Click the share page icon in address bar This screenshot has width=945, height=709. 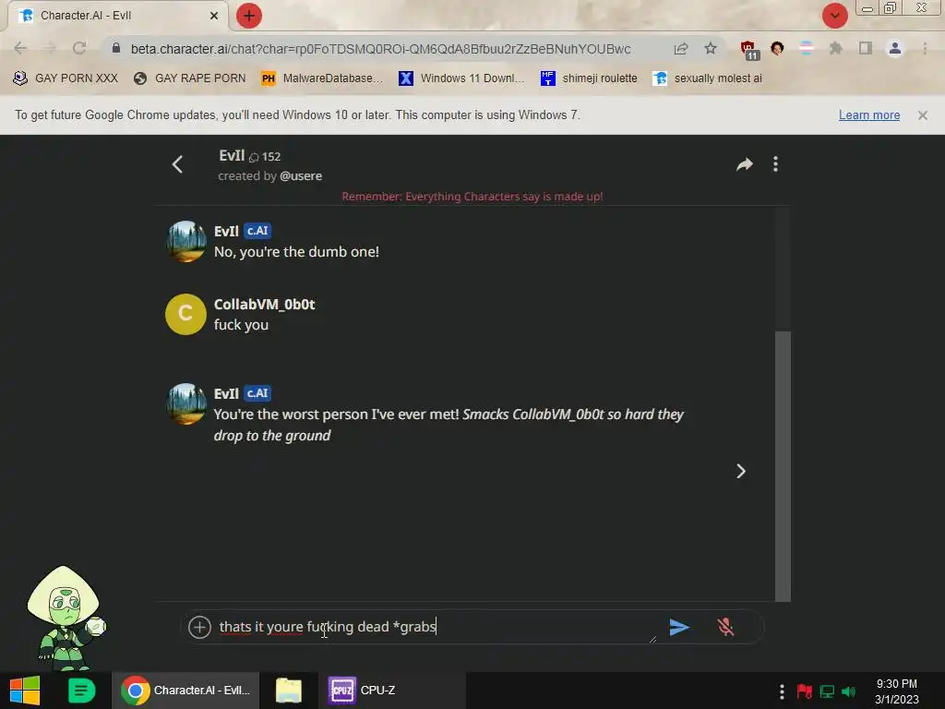coord(681,49)
